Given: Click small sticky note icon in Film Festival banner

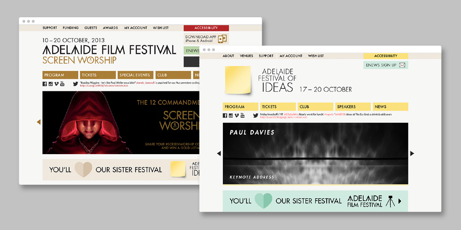Looking at the screenshot, I should 178,169.
